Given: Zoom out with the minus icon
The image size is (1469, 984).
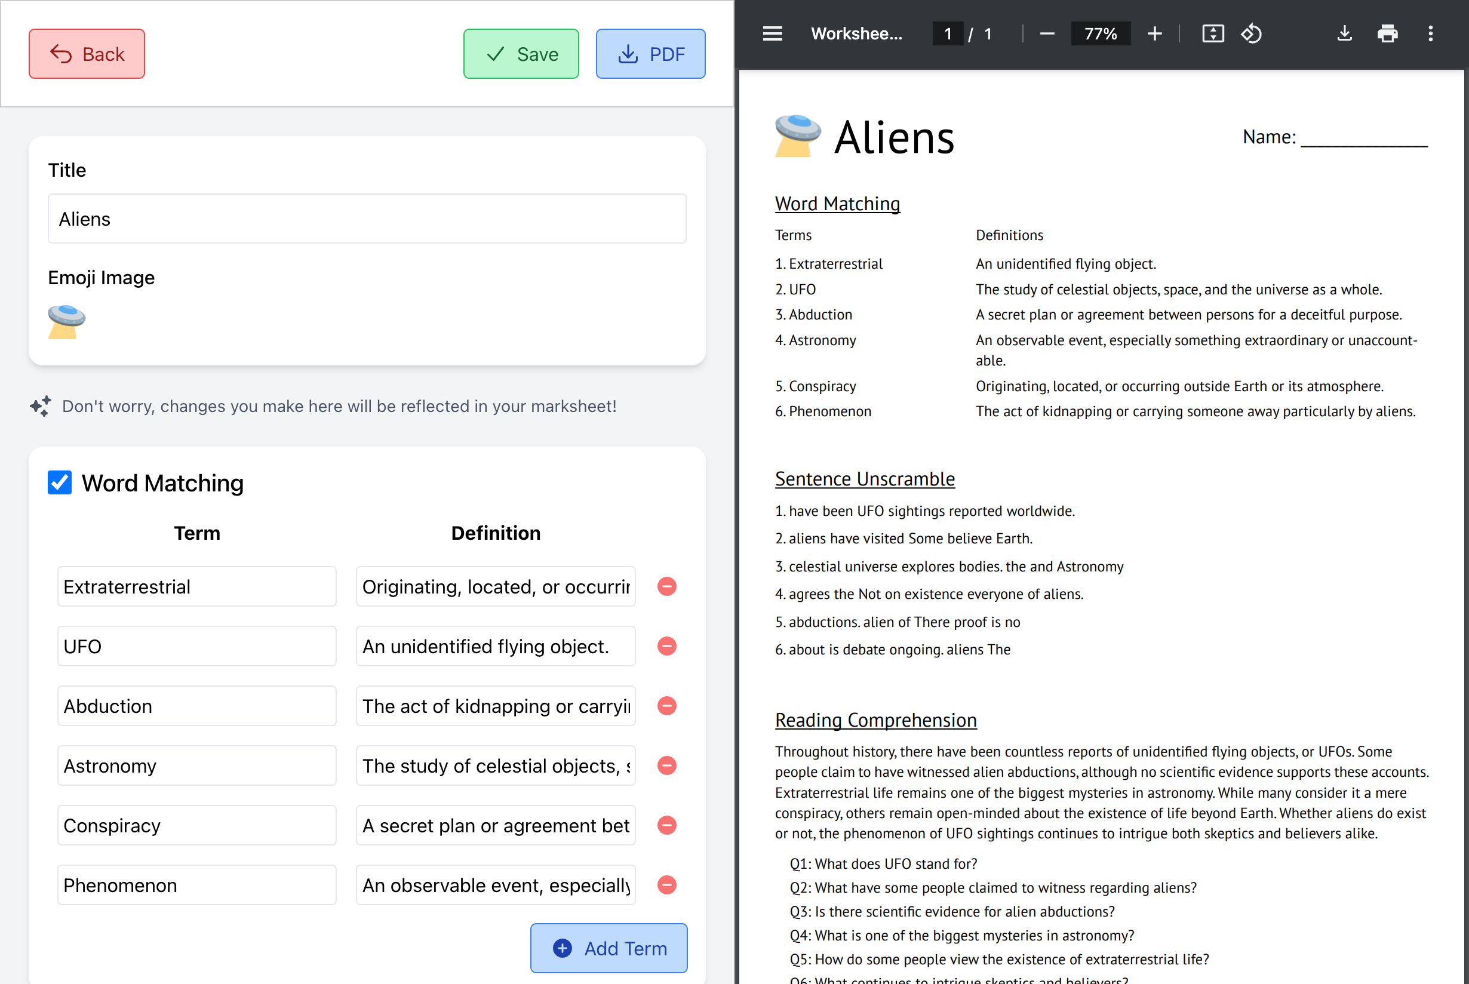Looking at the screenshot, I should 1047,34.
